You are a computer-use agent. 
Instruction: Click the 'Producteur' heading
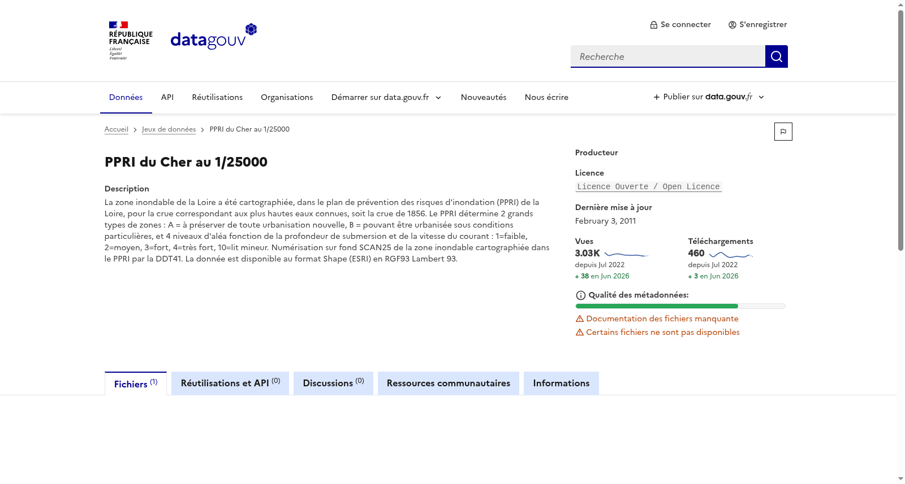tap(597, 152)
